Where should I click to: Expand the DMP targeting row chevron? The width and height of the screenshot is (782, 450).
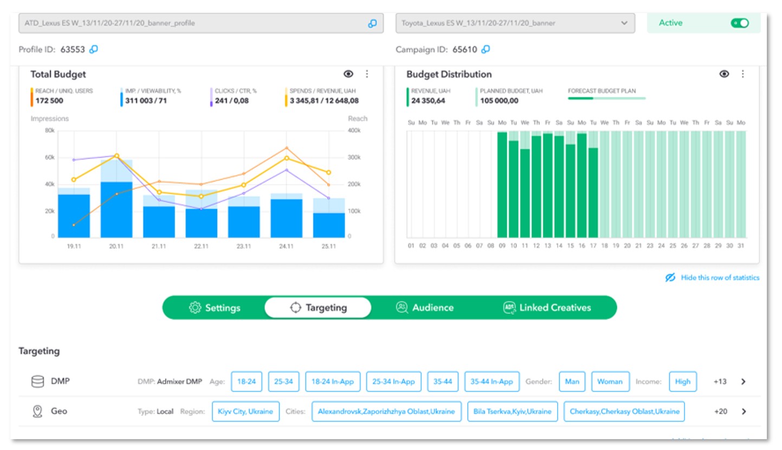click(744, 382)
